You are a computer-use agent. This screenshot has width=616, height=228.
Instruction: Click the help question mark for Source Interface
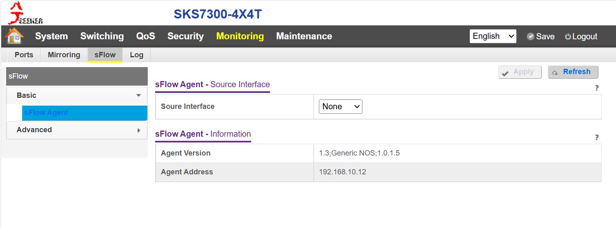pos(597,88)
